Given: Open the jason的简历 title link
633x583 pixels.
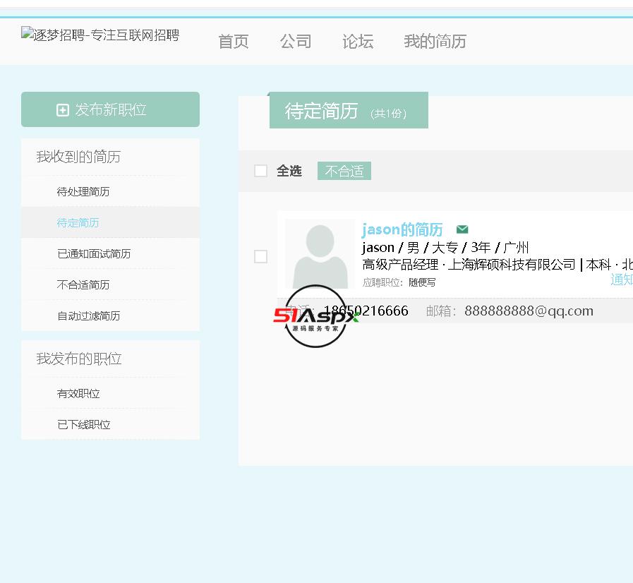Looking at the screenshot, I should coord(402,229).
